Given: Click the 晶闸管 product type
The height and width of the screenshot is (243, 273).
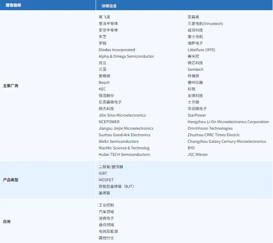Looking at the screenshot, I should 104,193.
